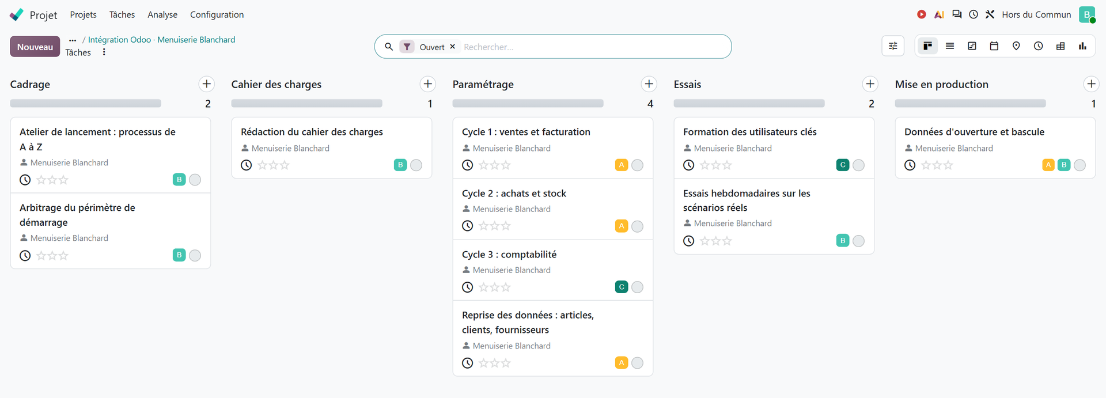Viewport: 1106px width, 398px height.
Task: Click the Paramétrage task count 4
Action: (650, 104)
